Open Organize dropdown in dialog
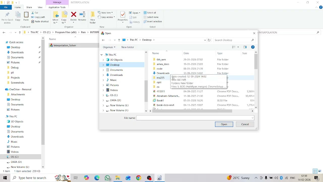This screenshot has width=323, height=182. (109, 47)
